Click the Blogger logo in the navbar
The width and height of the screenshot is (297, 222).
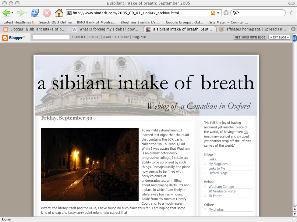pos(12,38)
